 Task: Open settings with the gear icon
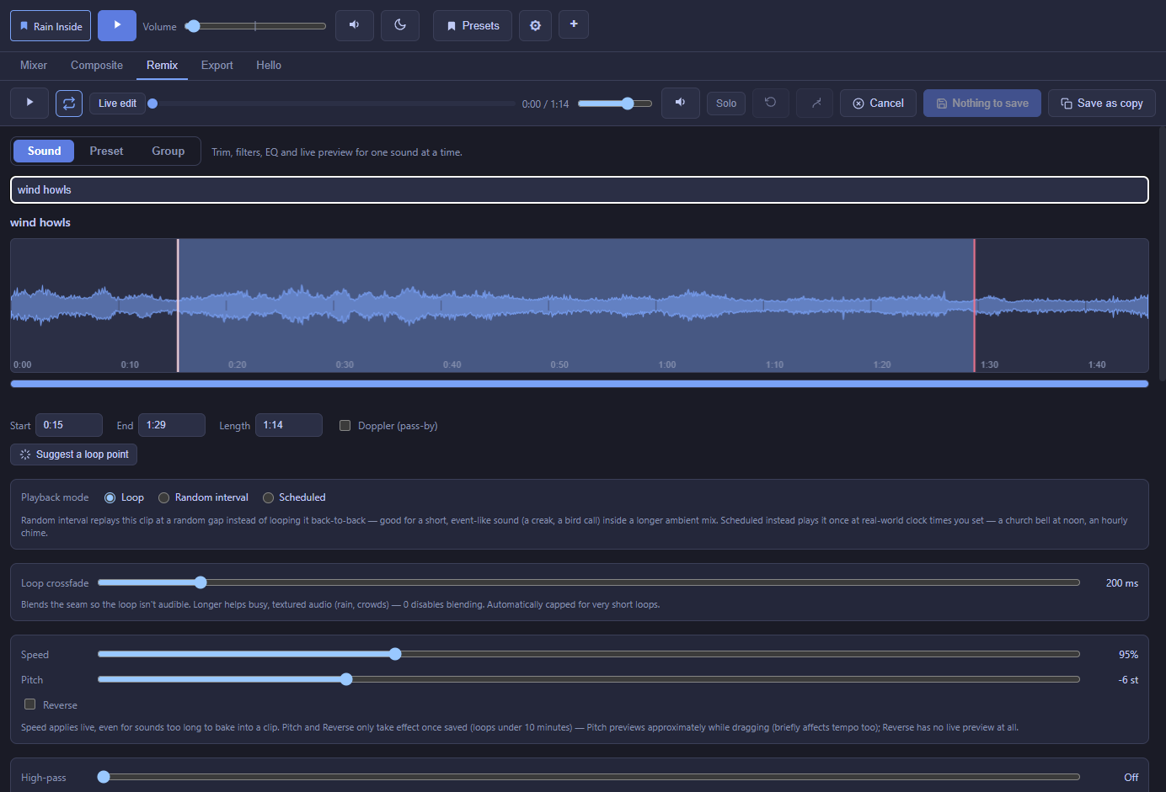coord(535,25)
